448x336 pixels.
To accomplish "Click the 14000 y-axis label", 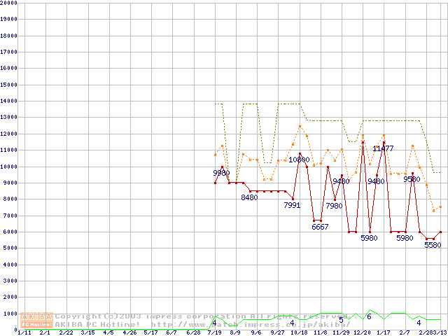I will (8, 101).
